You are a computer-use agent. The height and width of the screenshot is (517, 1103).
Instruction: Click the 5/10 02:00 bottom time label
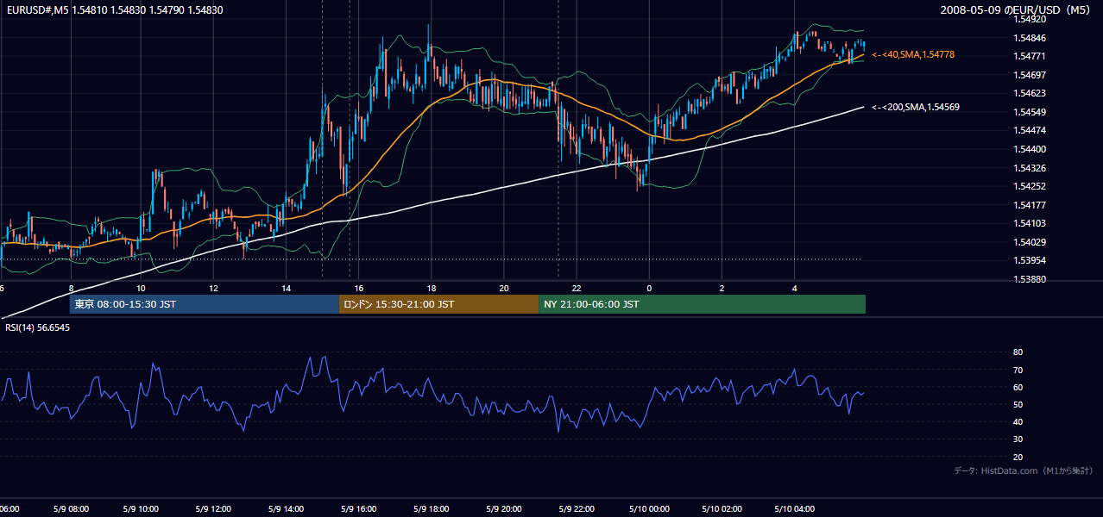[x=722, y=509]
